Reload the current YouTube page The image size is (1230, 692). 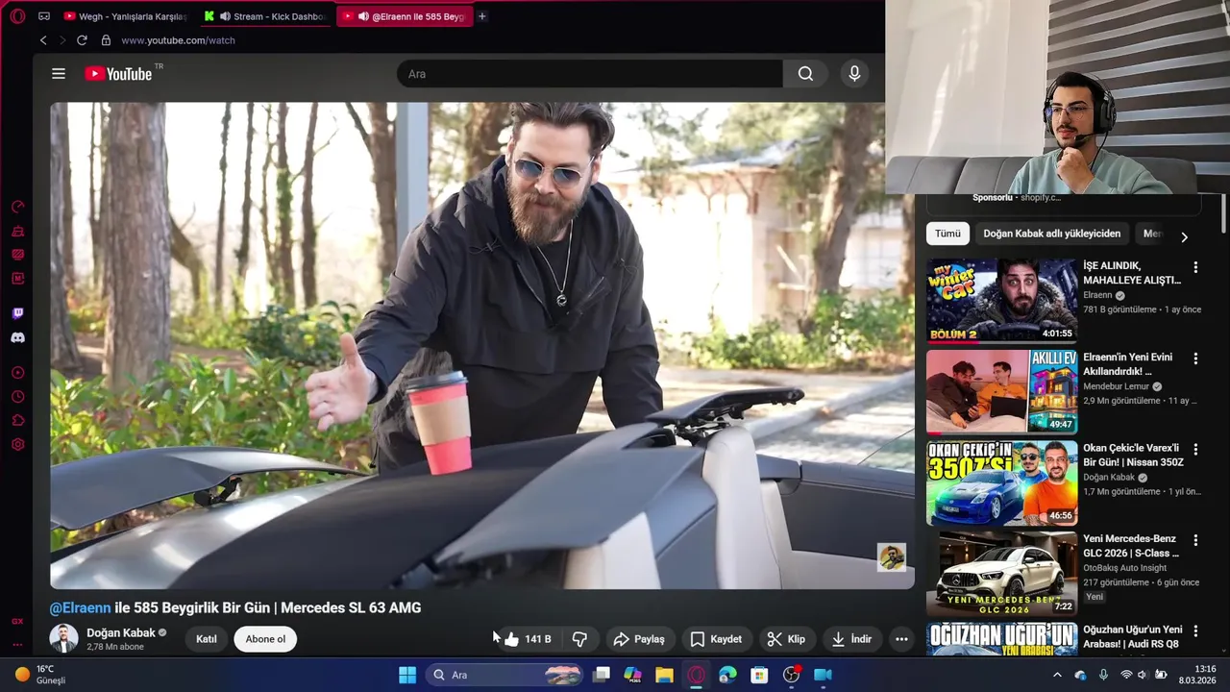pos(82,40)
